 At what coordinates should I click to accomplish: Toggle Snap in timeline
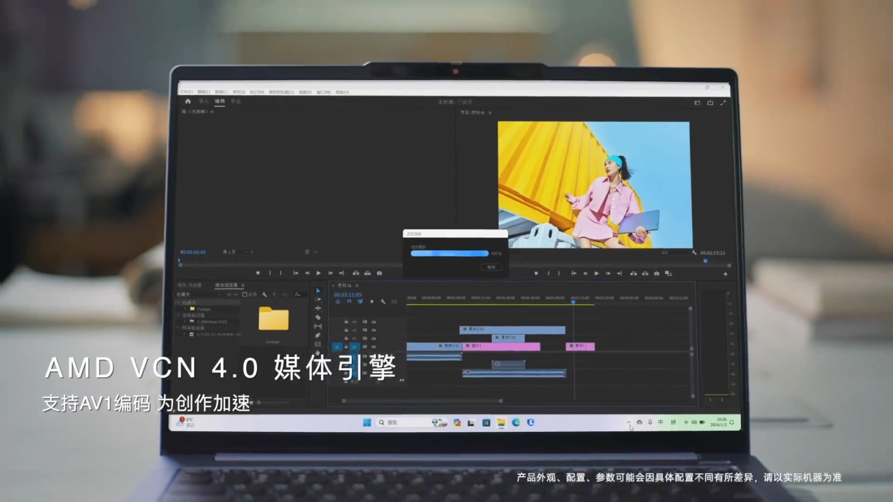[349, 302]
